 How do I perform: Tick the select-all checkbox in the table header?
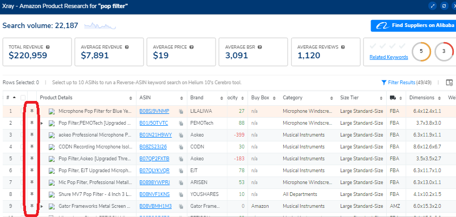click(x=23, y=98)
